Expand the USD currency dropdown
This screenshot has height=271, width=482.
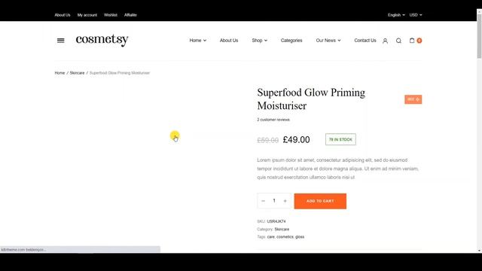point(416,15)
